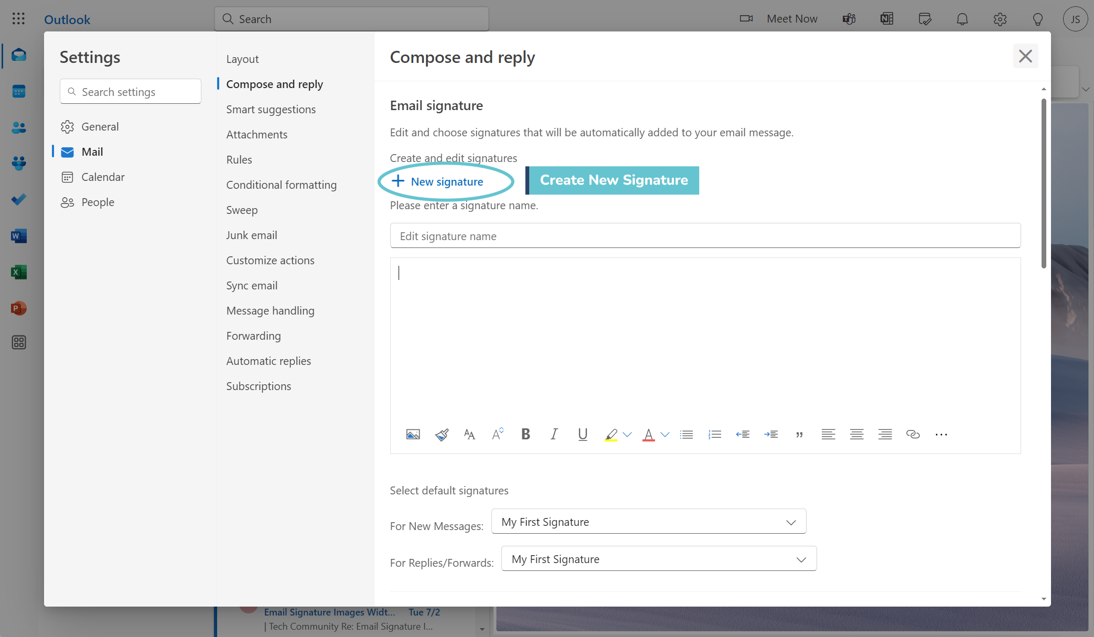Insert a bulleted list in the signature
Screen dimensions: 1094x637
687,434
